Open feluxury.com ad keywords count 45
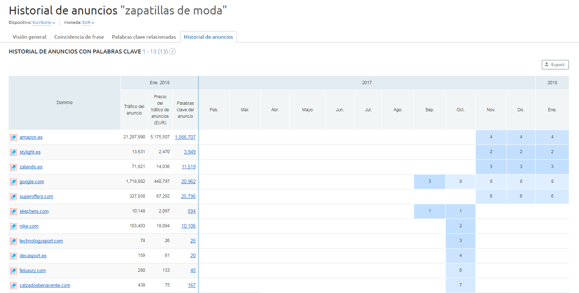Image resolution: width=579 pixels, height=293 pixels. [x=193, y=271]
